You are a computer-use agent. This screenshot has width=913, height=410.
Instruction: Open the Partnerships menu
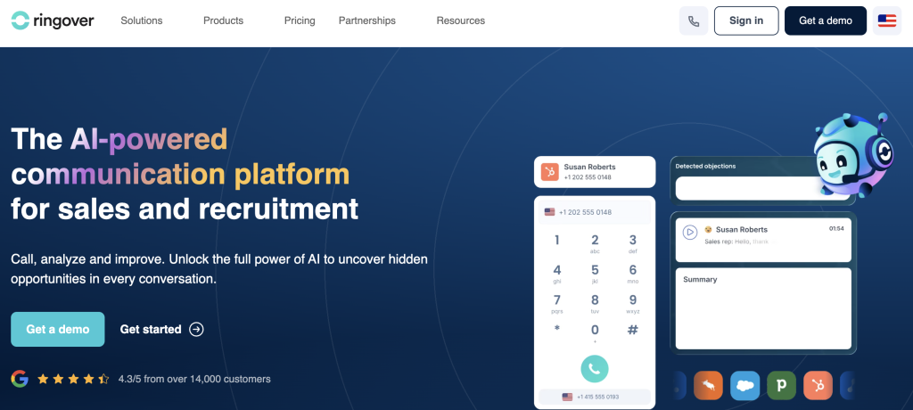pos(366,21)
